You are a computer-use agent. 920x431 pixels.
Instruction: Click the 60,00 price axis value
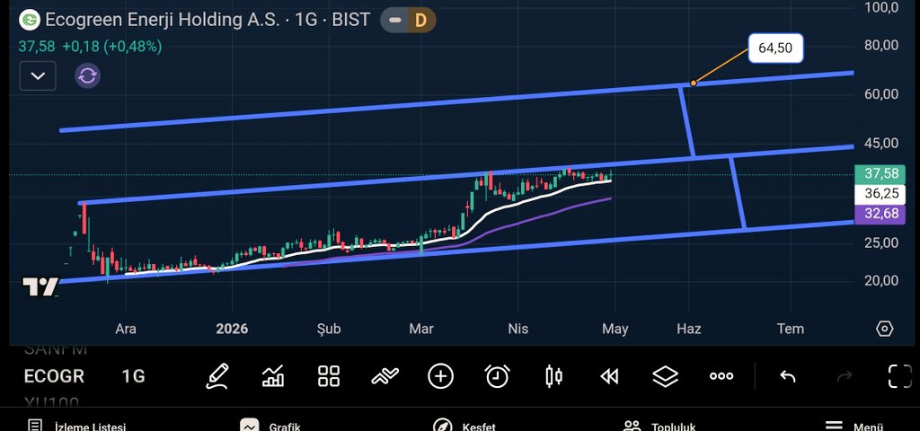click(881, 93)
